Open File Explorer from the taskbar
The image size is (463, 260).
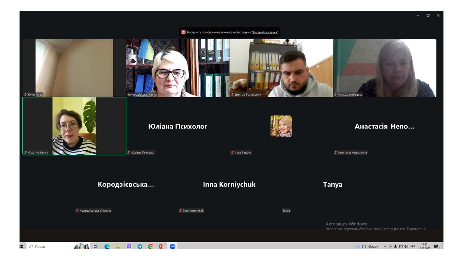coord(118,247)
